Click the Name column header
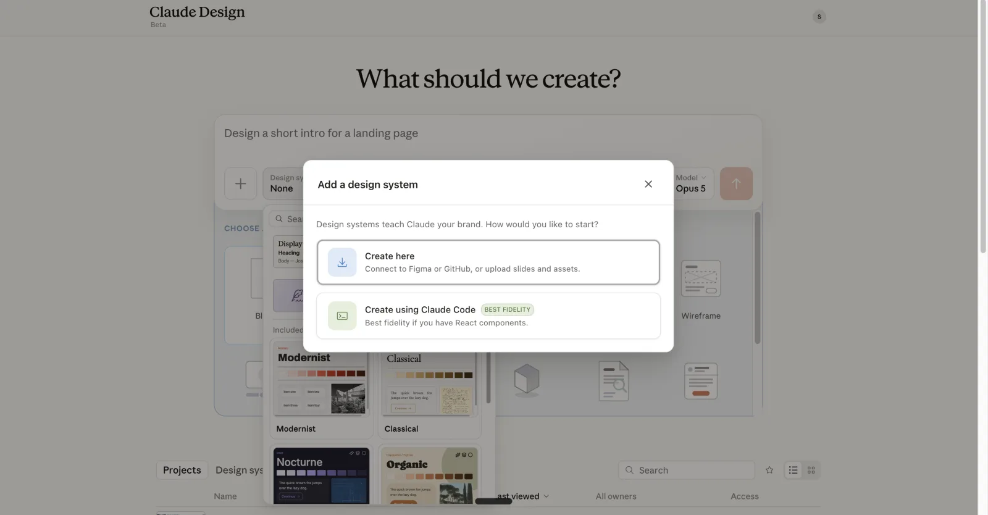 tap(225, 496)
